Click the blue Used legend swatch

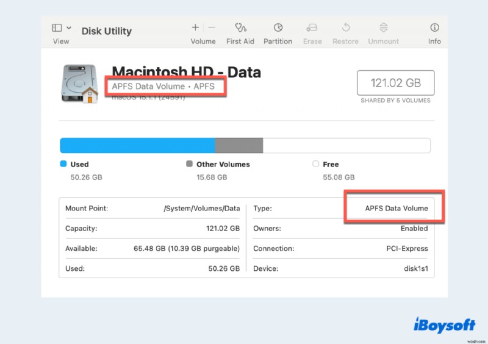pyautogui.click(x=63, y=163)
